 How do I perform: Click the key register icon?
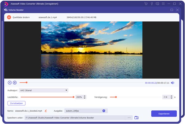point(152,4)
